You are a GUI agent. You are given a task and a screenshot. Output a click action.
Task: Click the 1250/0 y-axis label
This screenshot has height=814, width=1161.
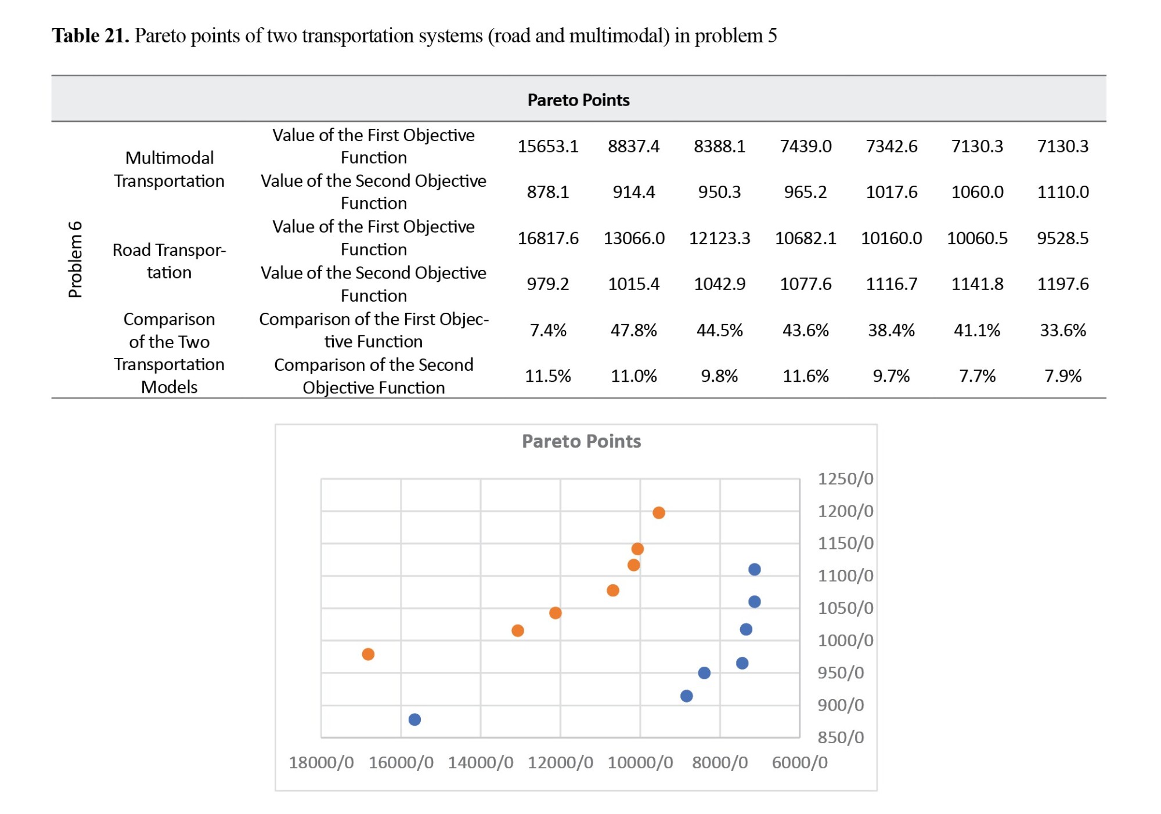coord(845,479)
